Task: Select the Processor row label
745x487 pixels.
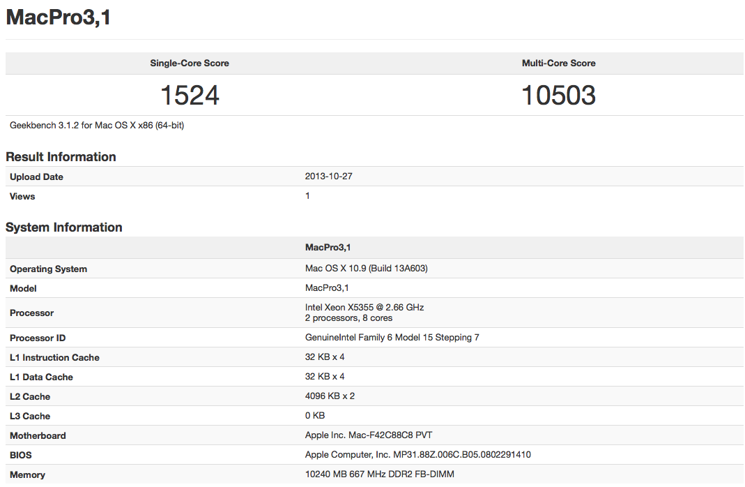Action: [32, 313]
